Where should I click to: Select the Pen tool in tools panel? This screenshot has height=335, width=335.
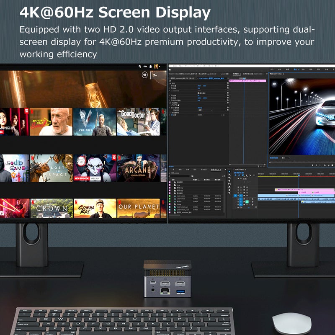tap(229, 187)
